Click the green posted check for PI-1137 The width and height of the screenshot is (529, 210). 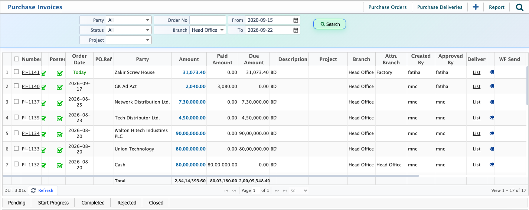59,103
